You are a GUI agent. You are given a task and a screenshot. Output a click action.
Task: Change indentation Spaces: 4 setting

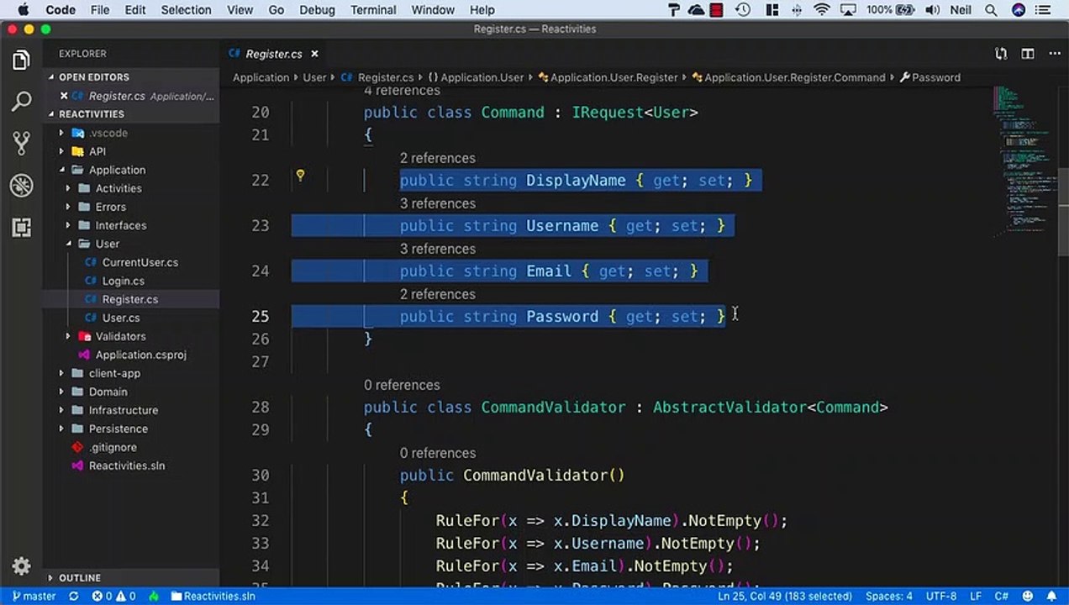888,596
